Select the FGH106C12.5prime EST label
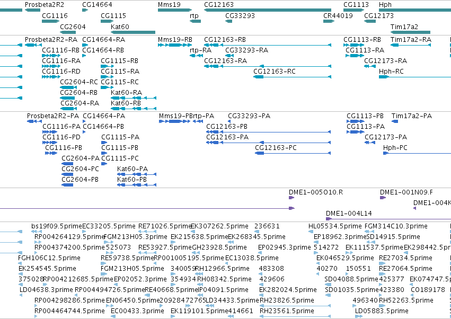 49,258
